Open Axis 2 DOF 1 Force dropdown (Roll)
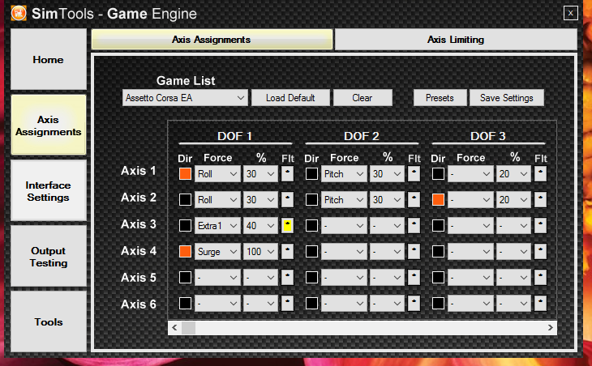Screen dimensions: 592x366 217,199
